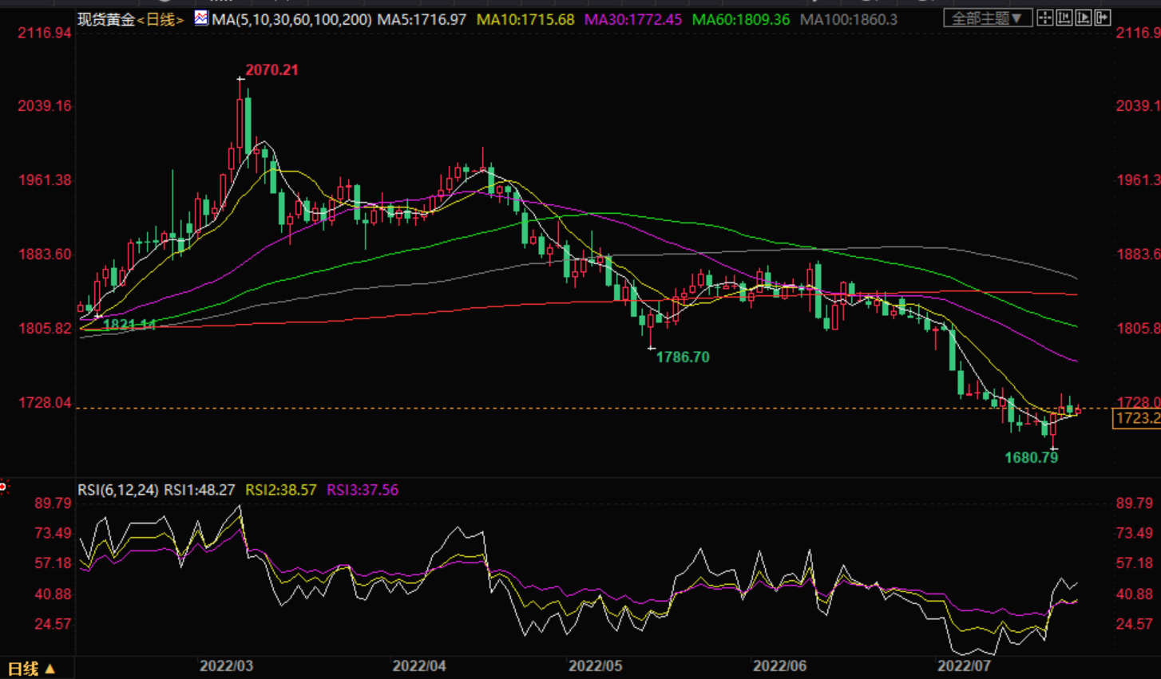Toggle the RSI2:38.57 yellow line legend
The height and width of the screenshot is (679, 1161).
(280, 490)
